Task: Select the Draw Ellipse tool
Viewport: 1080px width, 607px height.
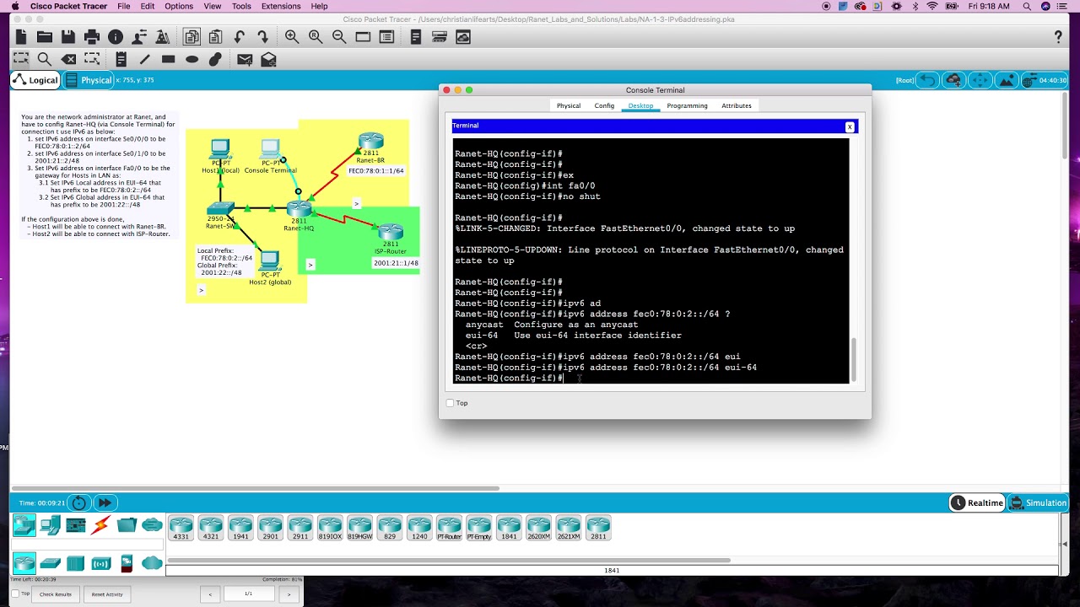Action: (x=192, y=59)
